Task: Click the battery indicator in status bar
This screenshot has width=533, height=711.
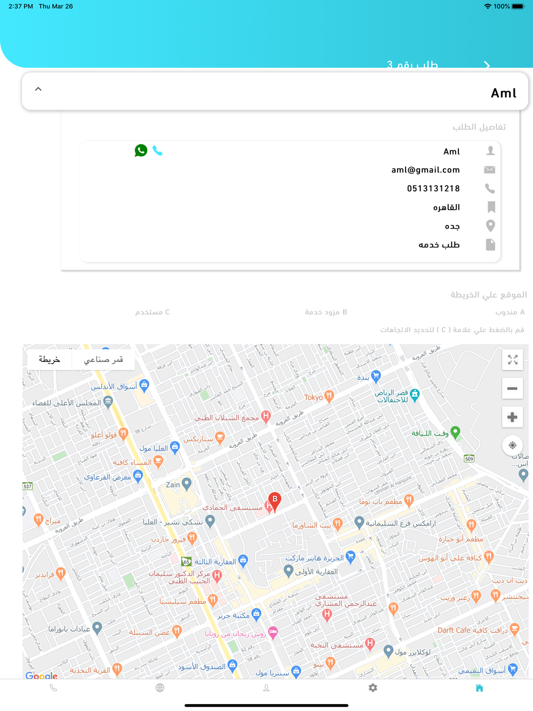Action: click(519, 6)
